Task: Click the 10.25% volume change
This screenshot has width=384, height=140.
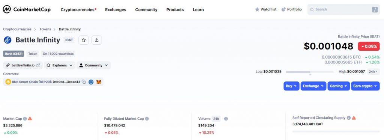Action: [206, 132]
